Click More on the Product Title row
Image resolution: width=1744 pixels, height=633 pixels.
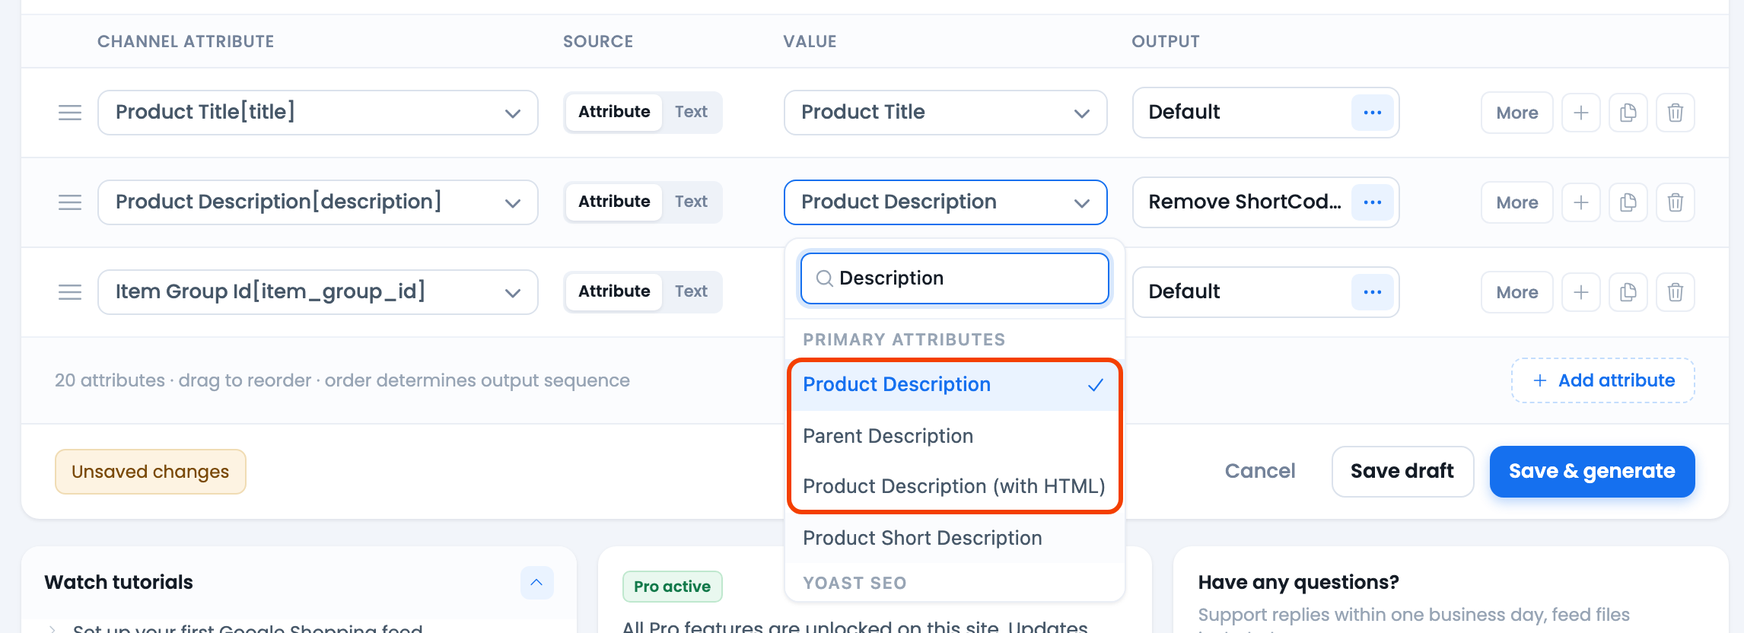1517,113
